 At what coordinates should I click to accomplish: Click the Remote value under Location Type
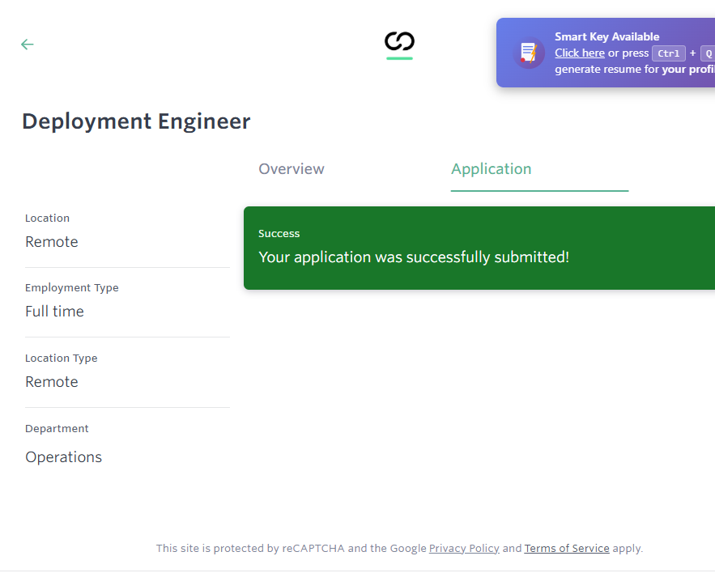click(x=52, y=382)
